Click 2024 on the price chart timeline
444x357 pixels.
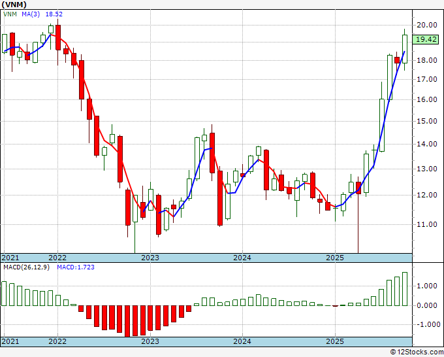[242, 258]
